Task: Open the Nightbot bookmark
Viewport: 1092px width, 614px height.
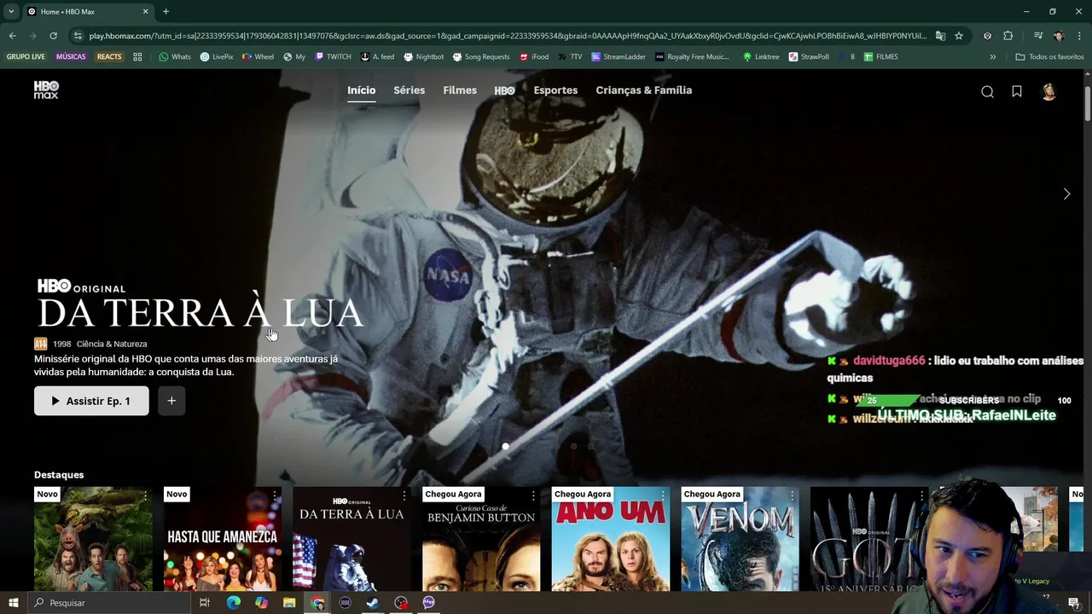Action: 424,57
